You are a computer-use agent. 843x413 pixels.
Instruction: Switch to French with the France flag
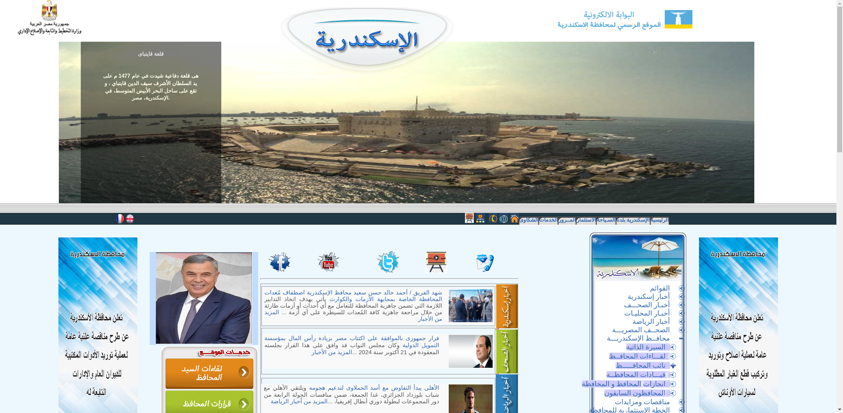pyautogui.click(x=120, y=219)
